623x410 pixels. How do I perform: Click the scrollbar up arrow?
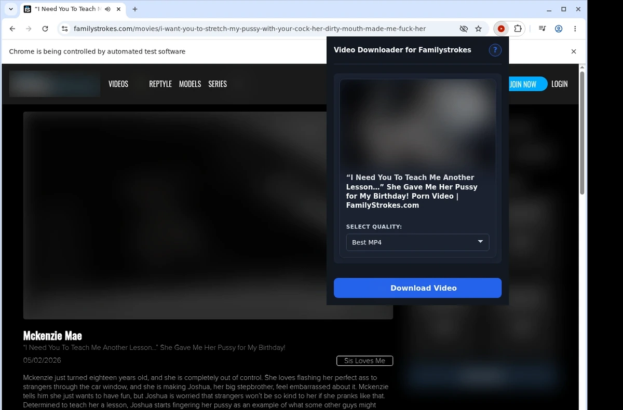click(x=582, y=67)
